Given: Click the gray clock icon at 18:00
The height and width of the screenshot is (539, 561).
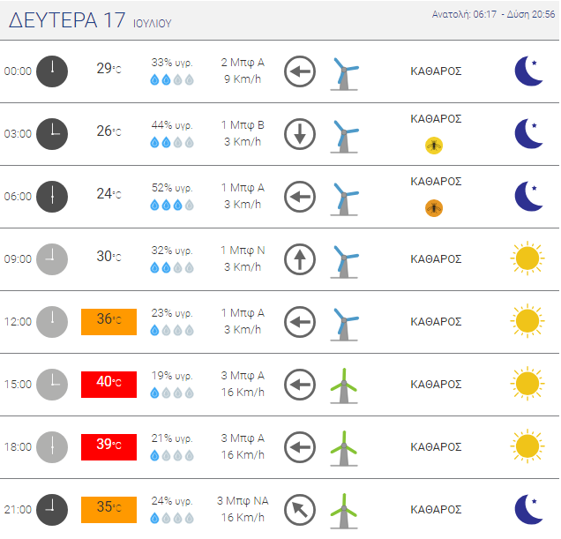Looking at the screenshot, I should click(52, 447).
